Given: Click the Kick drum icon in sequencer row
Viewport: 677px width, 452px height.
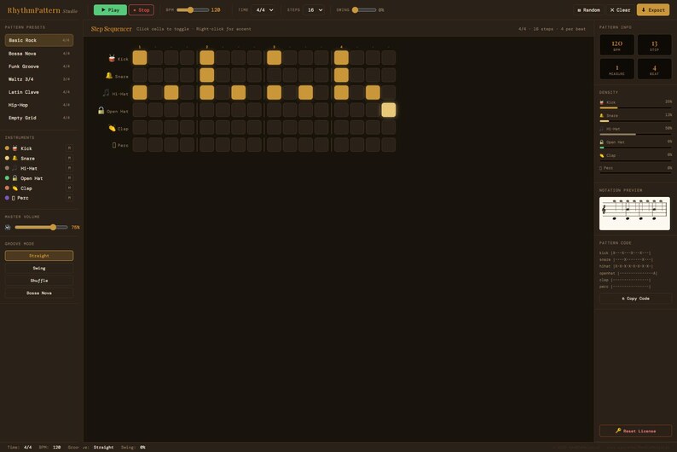Looking at the screenshot, I should [112, 58].
